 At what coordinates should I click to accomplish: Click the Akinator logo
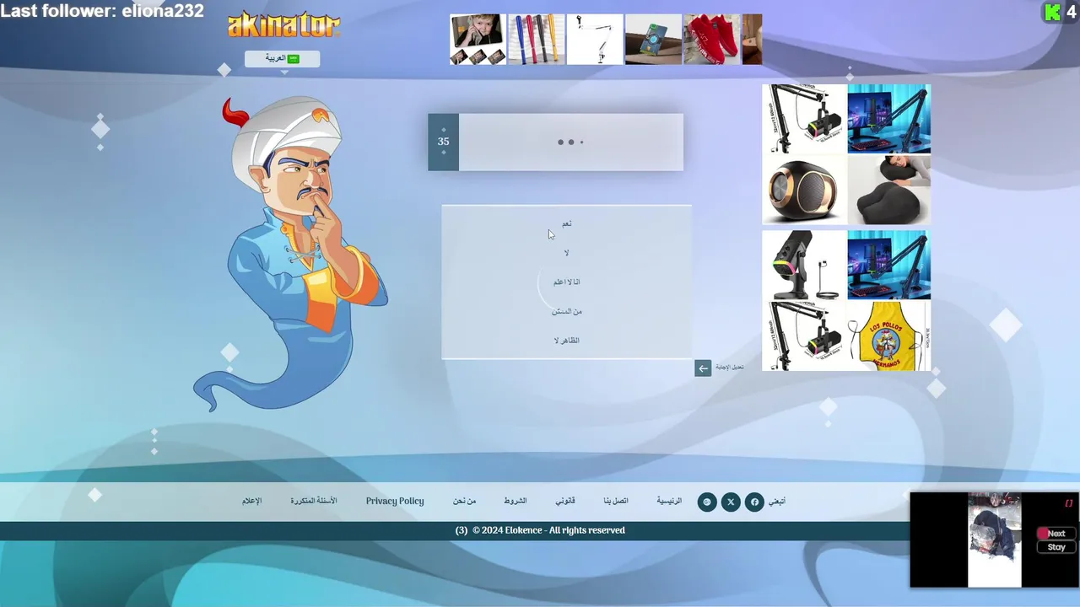pos(283,24)
